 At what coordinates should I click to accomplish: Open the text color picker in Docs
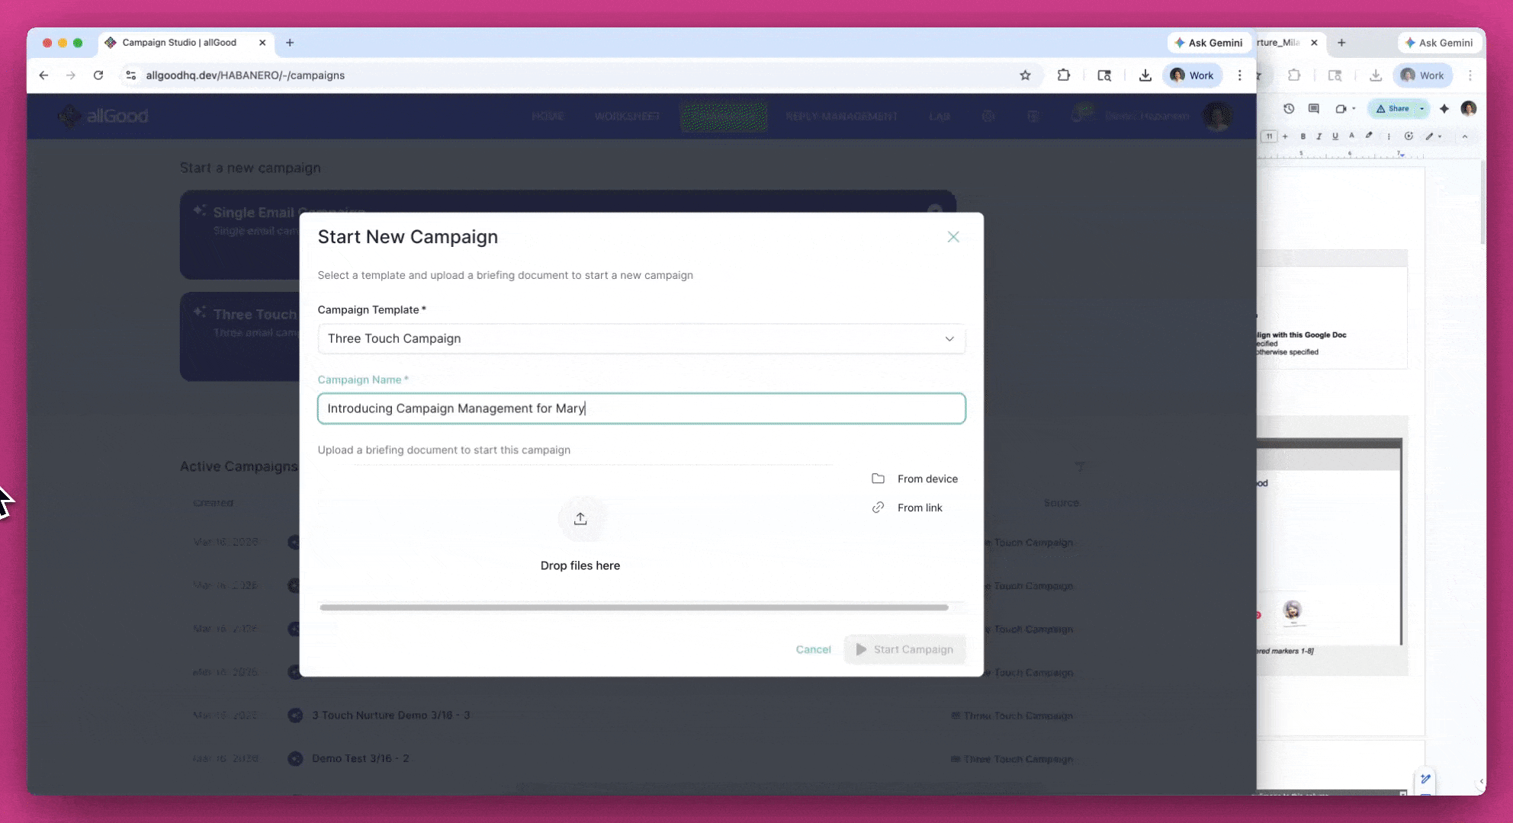point(1351,137)
